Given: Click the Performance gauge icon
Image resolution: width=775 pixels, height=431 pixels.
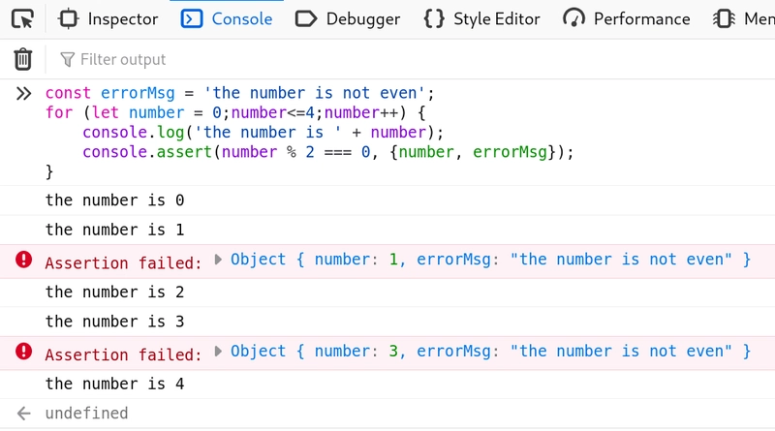Looking at the screenshot, I should (573, 18).
